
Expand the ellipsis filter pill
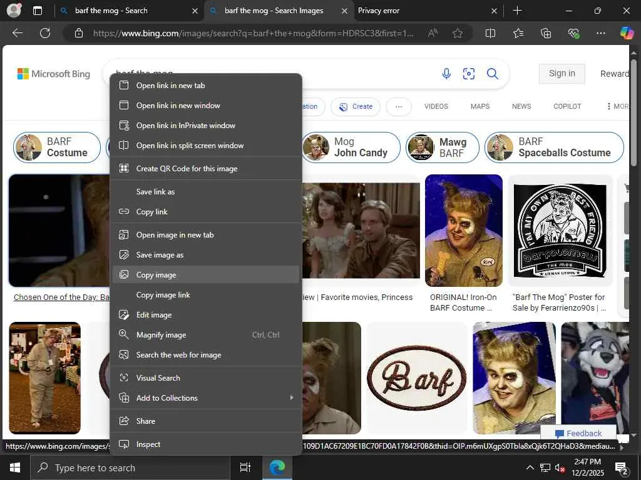pyautogui.click(x=399, y=106)
